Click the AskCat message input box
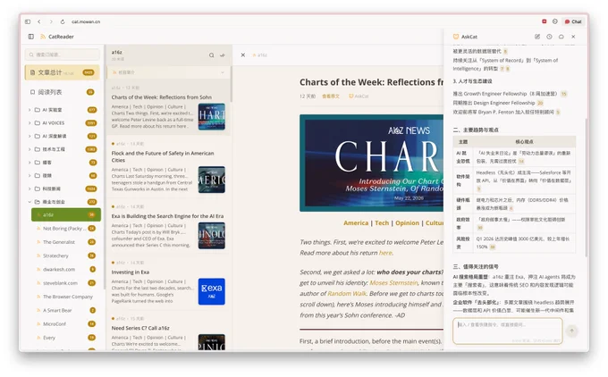Image resolution: width=608 pixels, height=377 pixels. click(507, 331)
